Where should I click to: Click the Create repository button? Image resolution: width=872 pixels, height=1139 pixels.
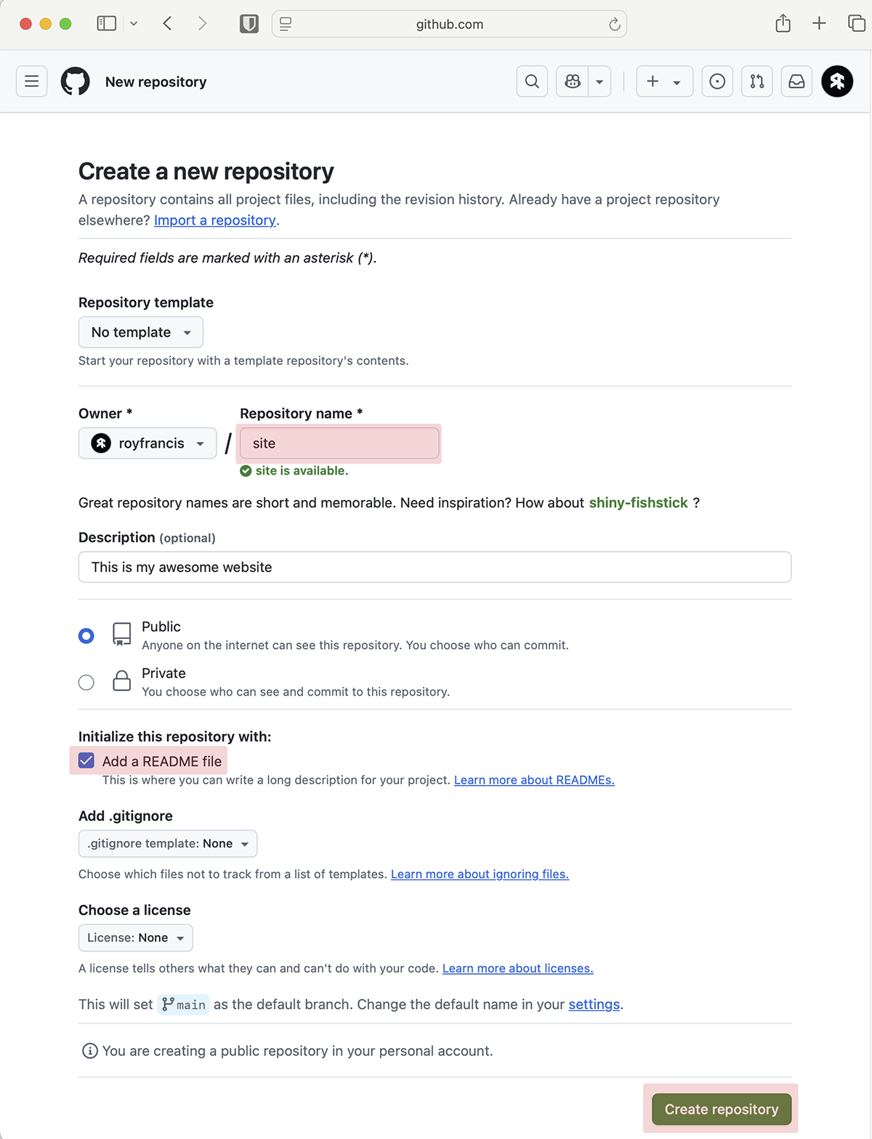tap(722, 1109)
